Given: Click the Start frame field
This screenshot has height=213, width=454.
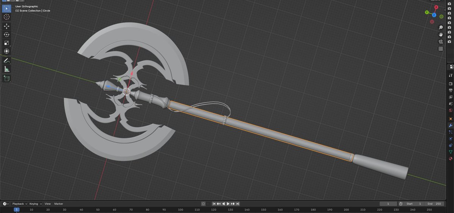Looking at the screenshot, I should click(x=413, y=204).
